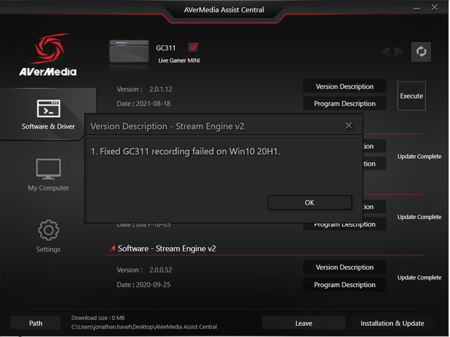Minimize the AVerMedia Assist Central window
Screen dimensions: 450x337
click(x=418, y=8)
